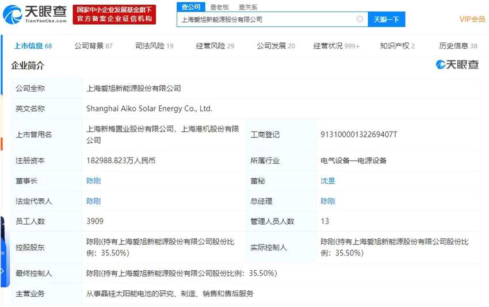Select the 控股股东 value text
489x307 pixels.
(x=161, y=247)
